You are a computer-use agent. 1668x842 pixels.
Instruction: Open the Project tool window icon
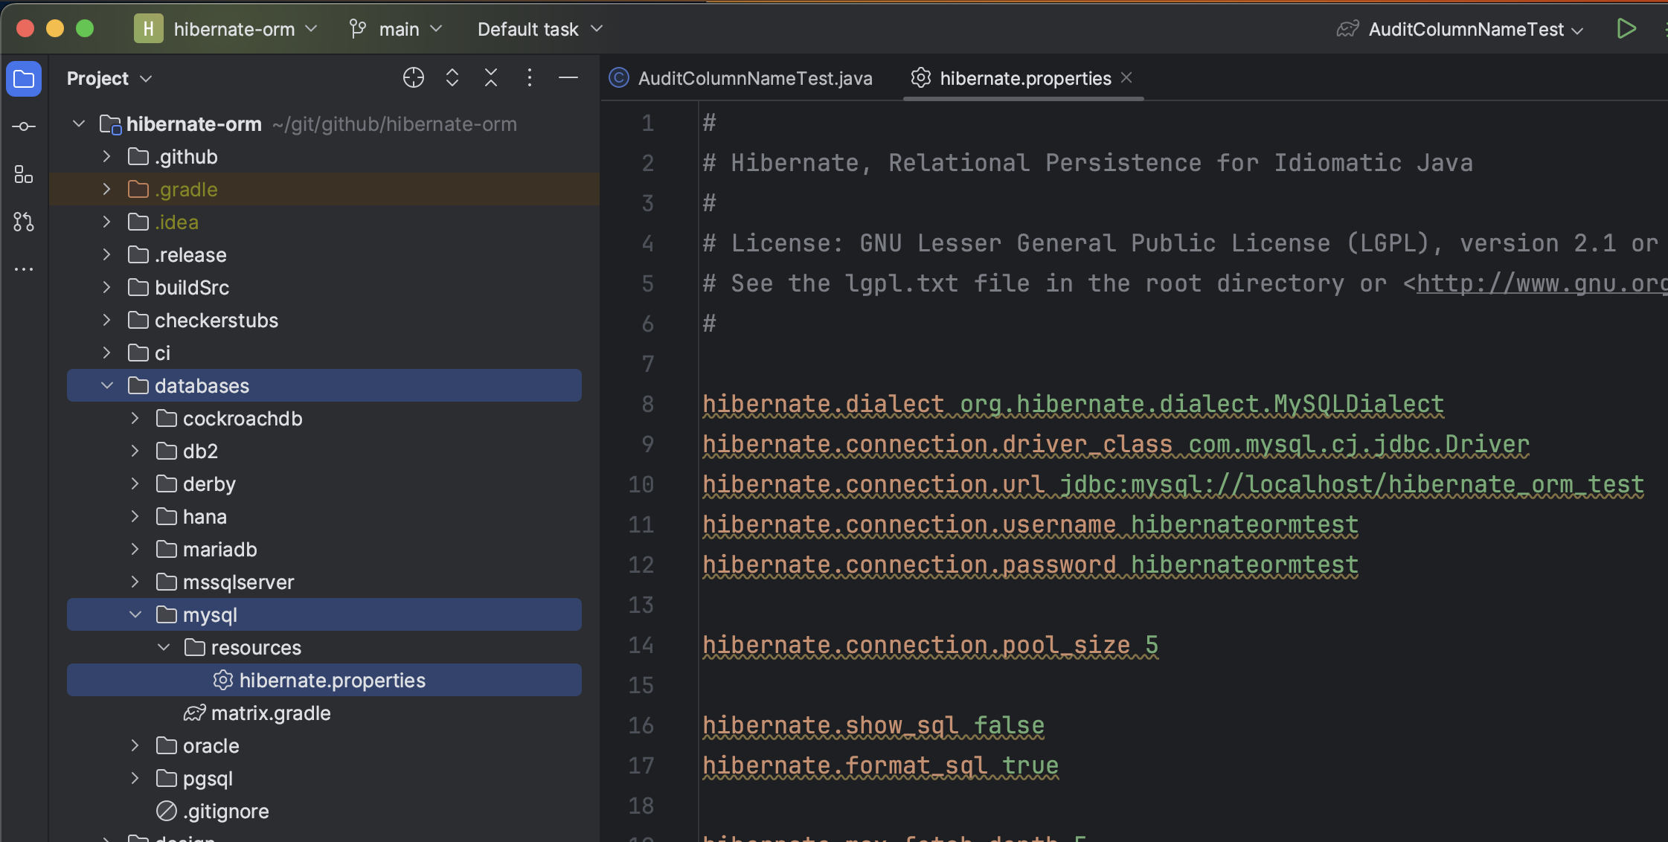(24, 79)
